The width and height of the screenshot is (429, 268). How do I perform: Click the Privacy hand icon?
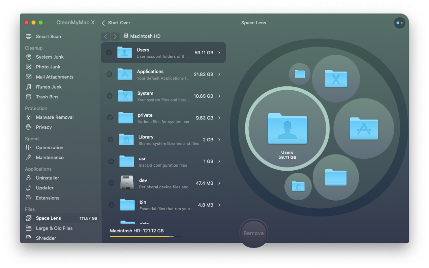click(29, 127)
